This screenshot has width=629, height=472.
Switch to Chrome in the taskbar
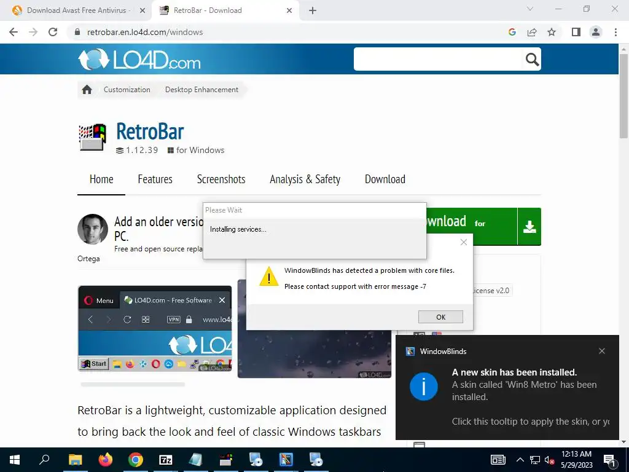coord(136,460)
